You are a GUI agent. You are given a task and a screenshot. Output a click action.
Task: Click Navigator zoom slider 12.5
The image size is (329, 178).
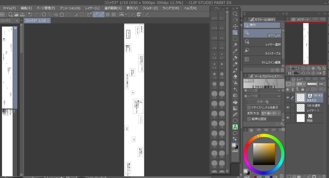pos(293,68)
